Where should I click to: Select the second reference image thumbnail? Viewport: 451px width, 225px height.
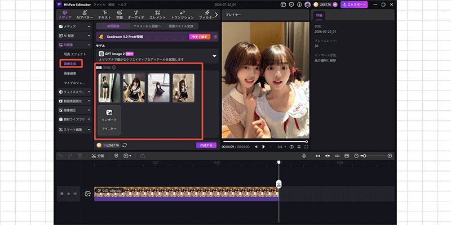[x=134, y=88]
